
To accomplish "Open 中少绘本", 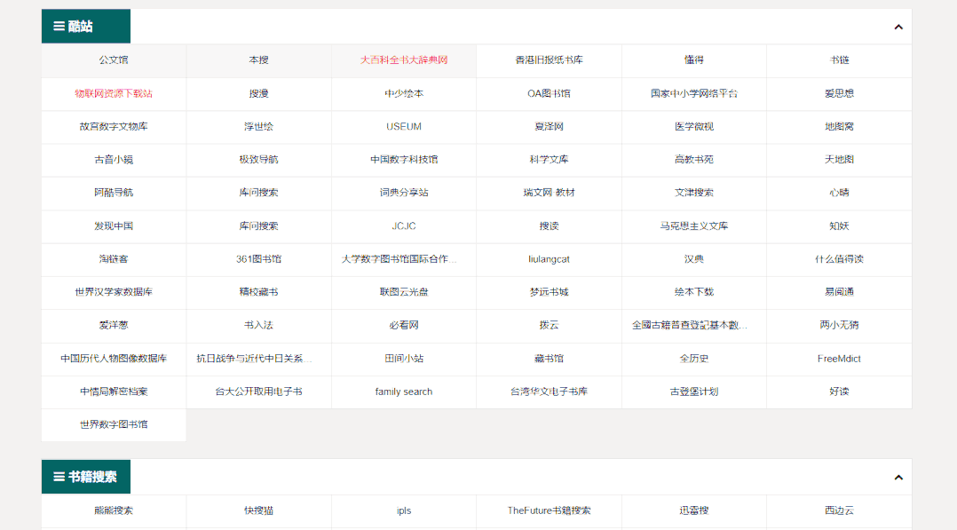I will tap(404, 93).
